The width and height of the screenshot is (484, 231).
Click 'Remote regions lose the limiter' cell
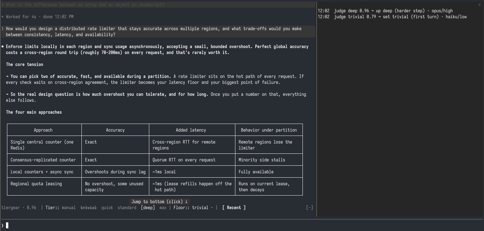point(269,145)
